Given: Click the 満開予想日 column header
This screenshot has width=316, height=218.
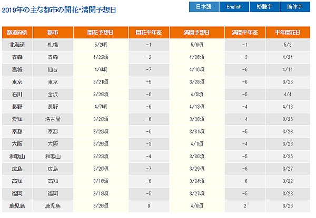Looking at the screenshot, I should point(197,33).
